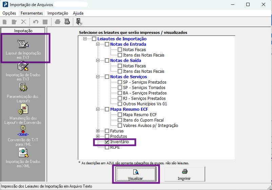Click the disabled printer toolbar icon
This screenshot has width=272, height=190.
point(58,22)
